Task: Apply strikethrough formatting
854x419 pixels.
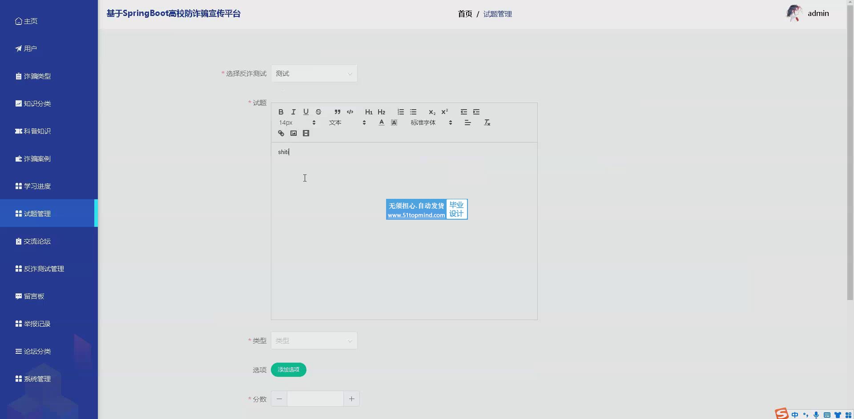Action: (318, 112)
